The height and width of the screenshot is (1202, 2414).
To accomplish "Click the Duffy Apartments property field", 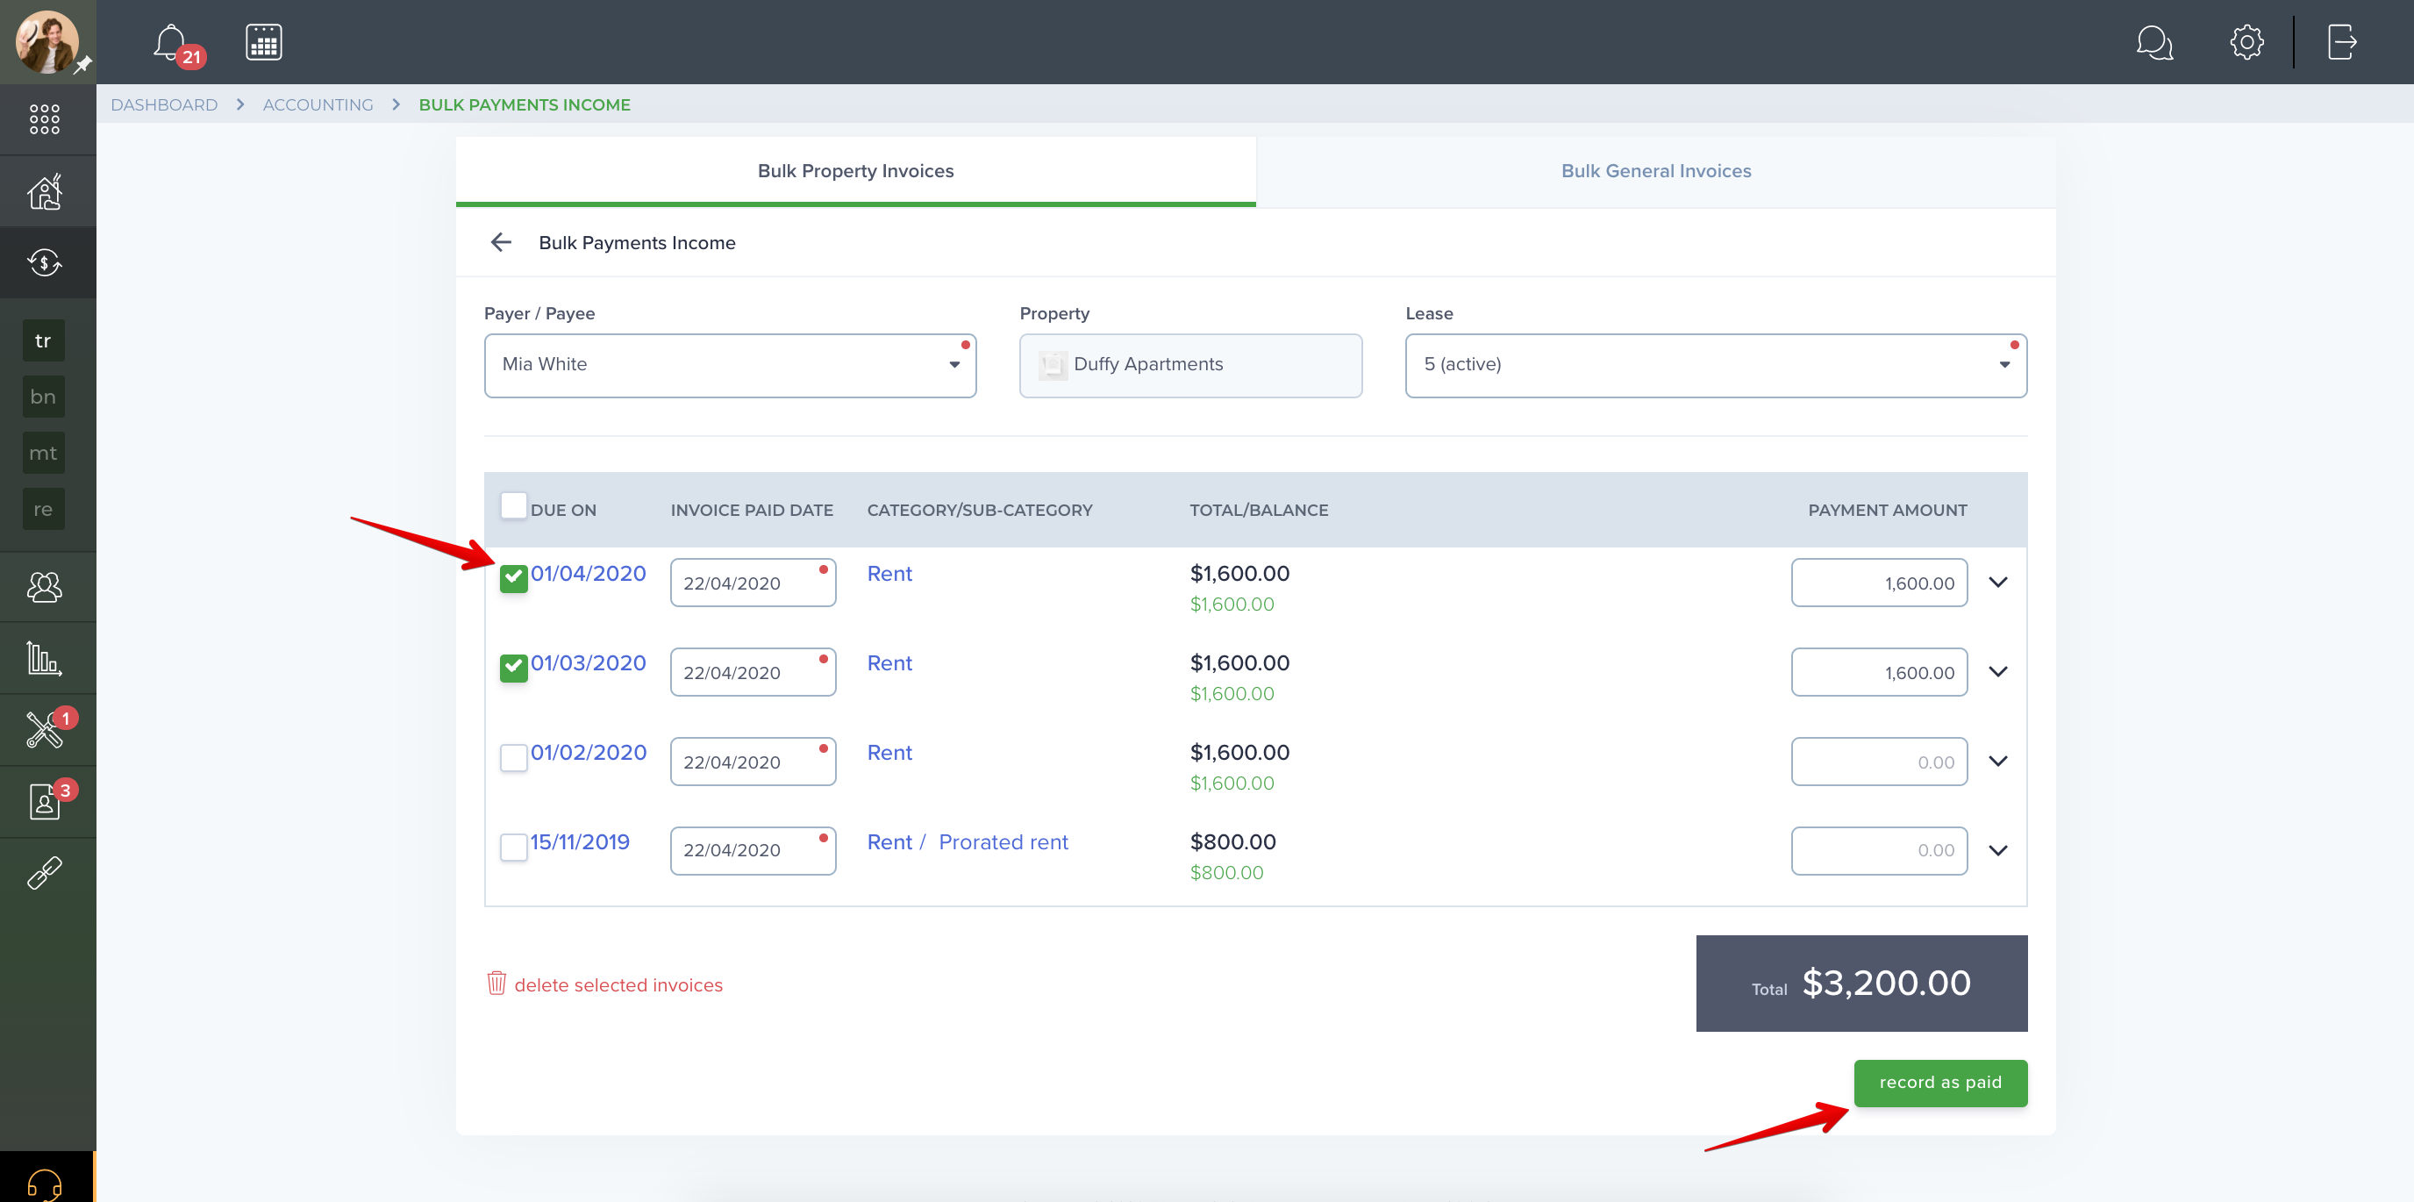I will (x=1190, y=366).
